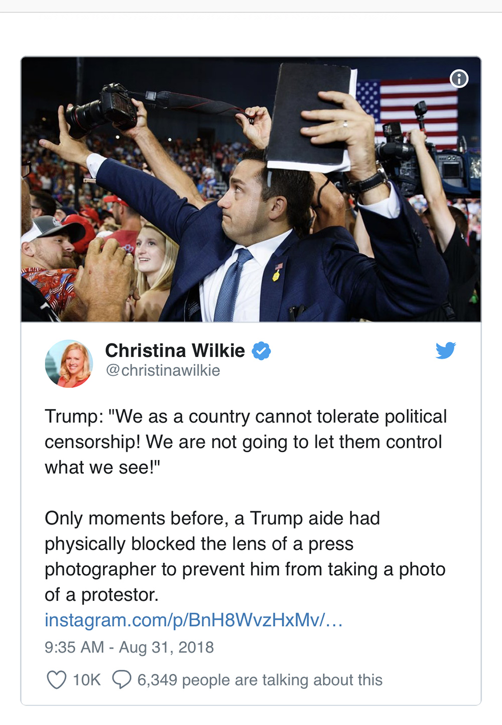This screenshot has width=502, height=725.
Task: Click the info icon on the photo
Action: 459,79
